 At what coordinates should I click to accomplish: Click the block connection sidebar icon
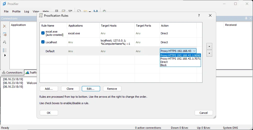(x=5, y=34)
